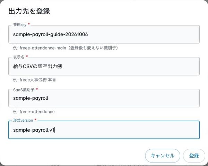Click the 管理key input field

click(104, 34)
